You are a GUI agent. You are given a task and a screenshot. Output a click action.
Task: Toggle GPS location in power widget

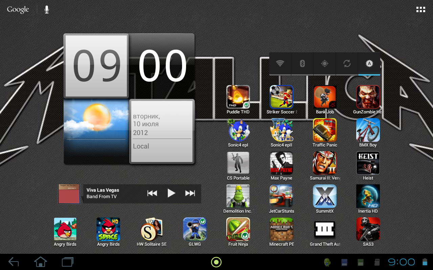tap(325, 63)
